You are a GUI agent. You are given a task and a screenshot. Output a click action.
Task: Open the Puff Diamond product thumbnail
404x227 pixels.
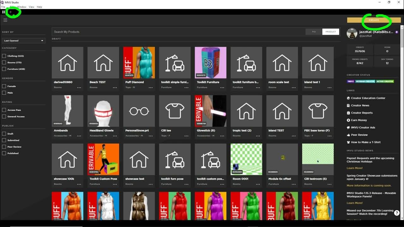coord(139,63)
